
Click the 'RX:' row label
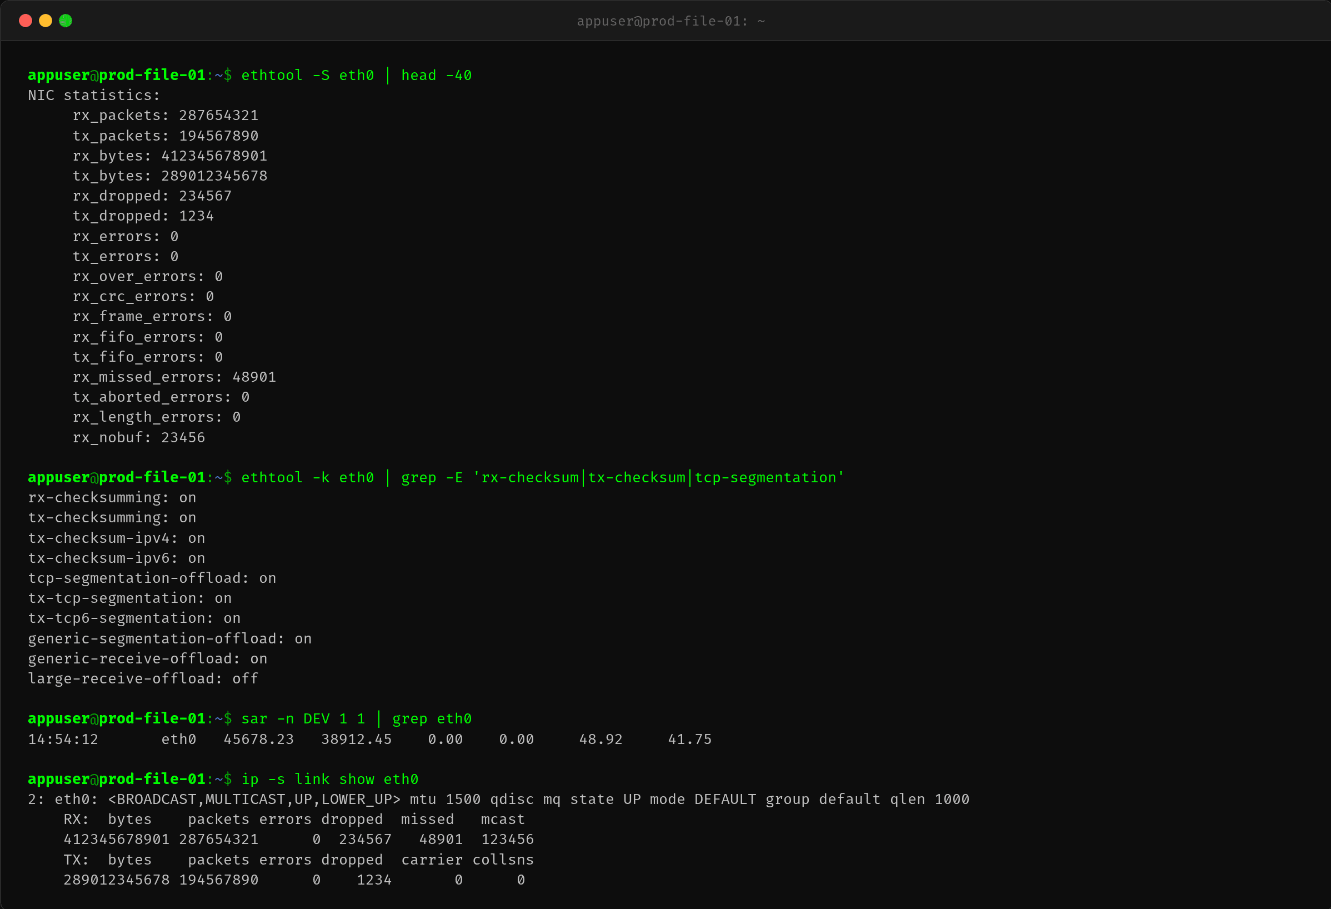76,819
